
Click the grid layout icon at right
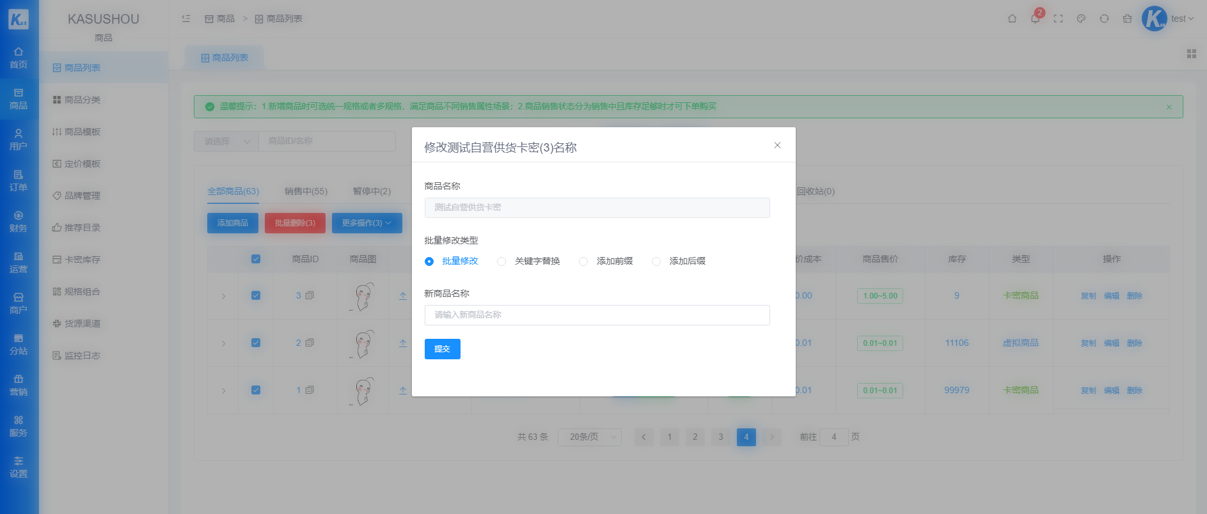tap(1192, 54)
